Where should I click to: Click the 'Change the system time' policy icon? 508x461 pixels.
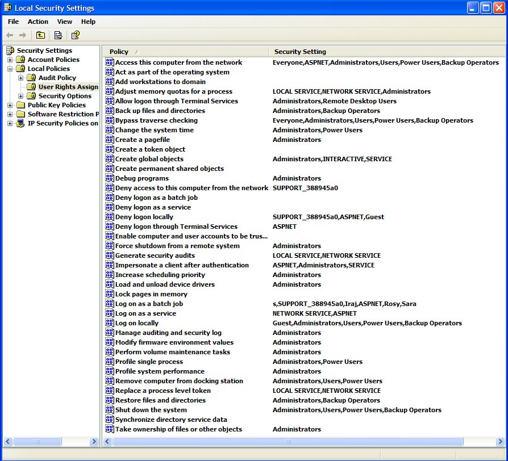tap(110, 130)
